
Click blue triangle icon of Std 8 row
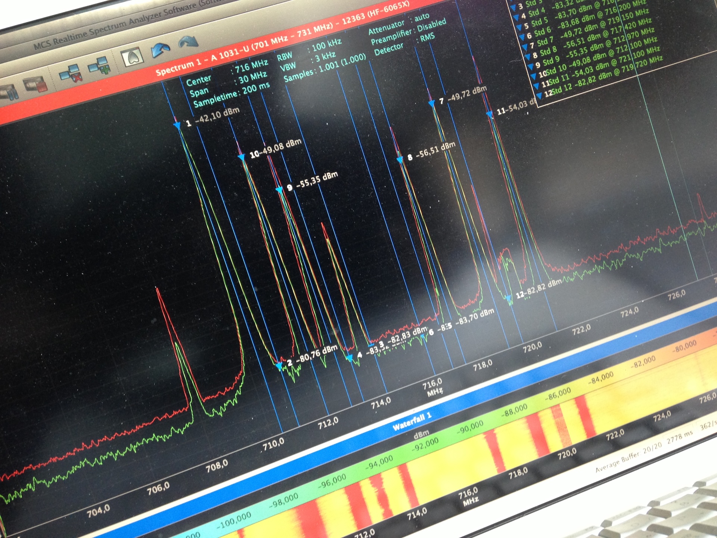(x=528, y=57)
